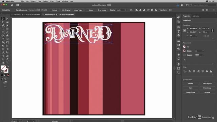Set paint mode to Color
Image resolution: width=217 pixels, height=122 pixels.
coord(2,75)
